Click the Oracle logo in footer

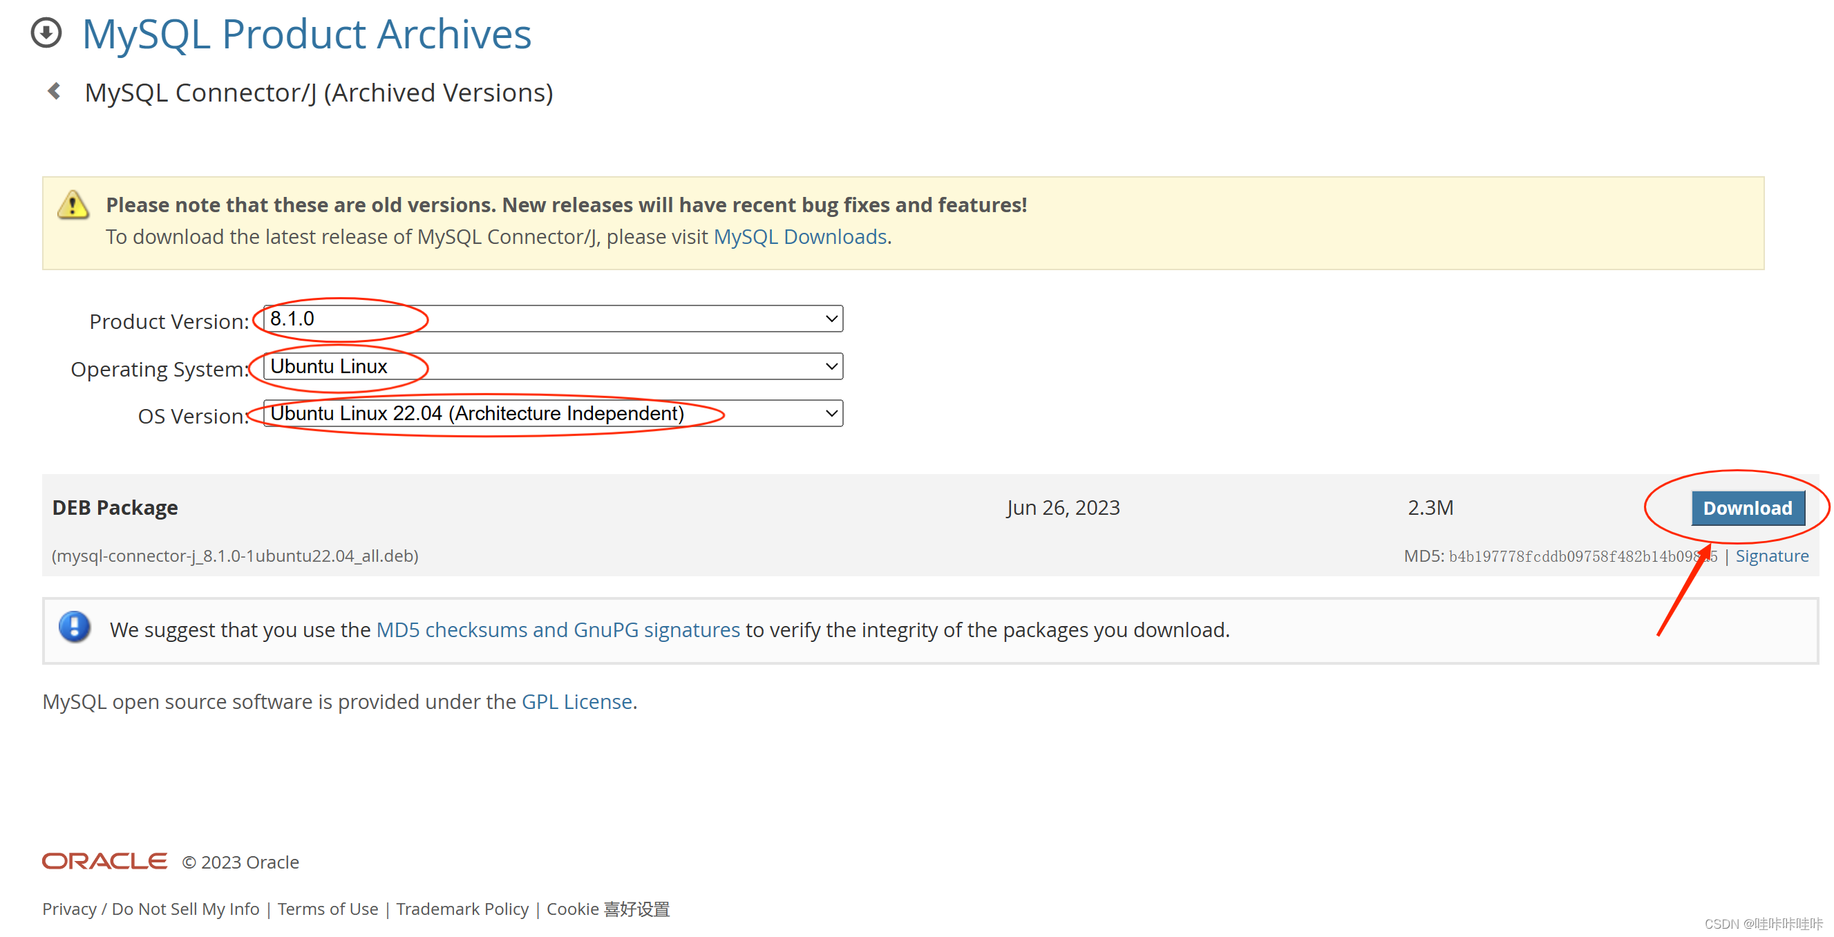(x=104, y=862)
